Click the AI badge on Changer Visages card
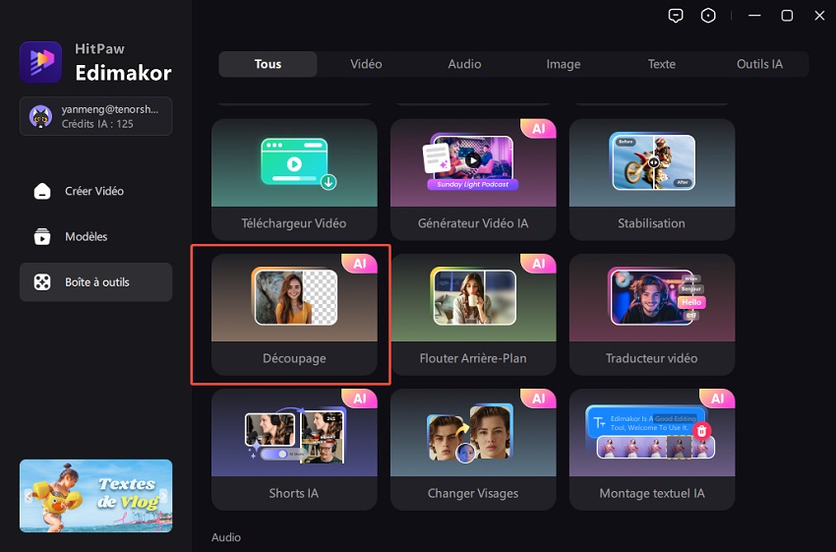 pyautogui.click(x=539, y=399)
